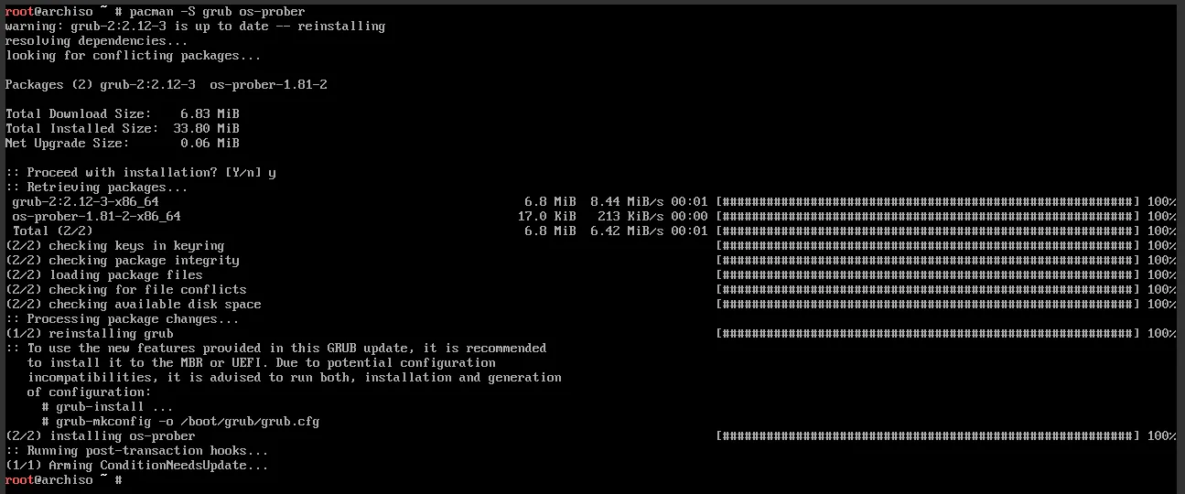The width and height of the screenshot is (1185, 494).
Task: Click the '17.0 KiB' size value
Action: (x=547, y=217)
